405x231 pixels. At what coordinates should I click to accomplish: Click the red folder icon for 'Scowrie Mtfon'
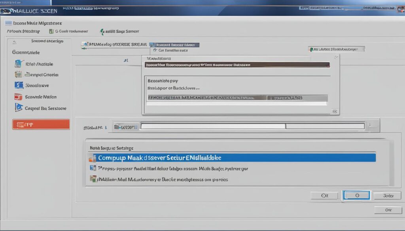click(x=18, y=97)
